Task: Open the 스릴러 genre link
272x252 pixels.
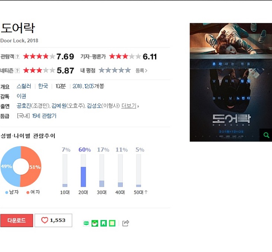Action: click(24, 86)
